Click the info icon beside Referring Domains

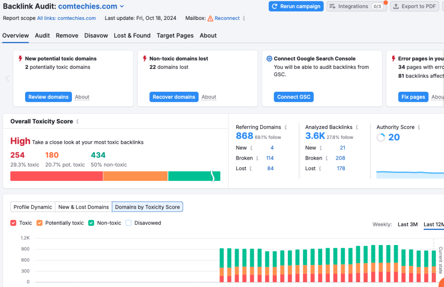click(286, 127)
